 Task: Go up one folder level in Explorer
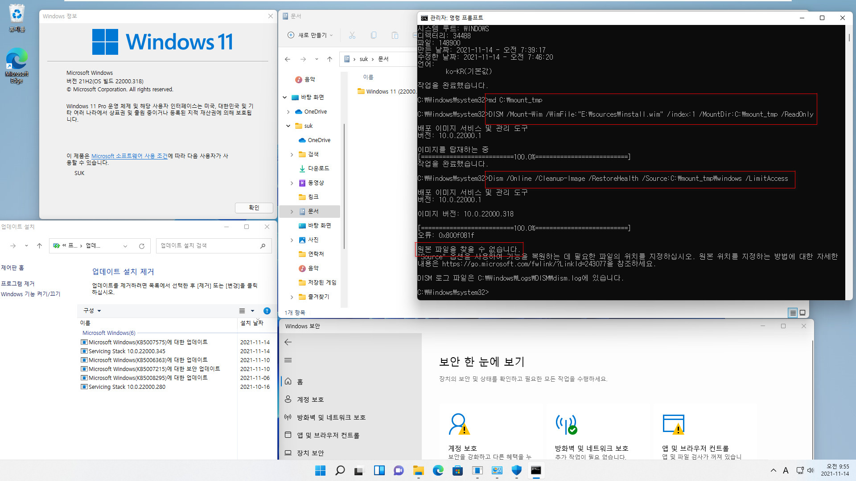coord(329,59)
